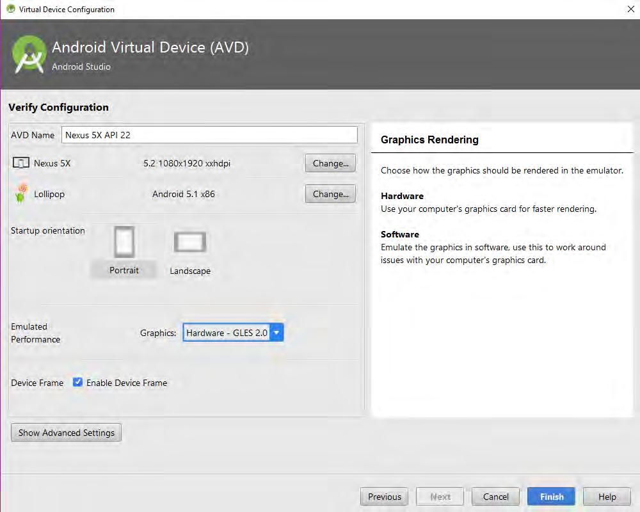Click the 'Device Frame' label
640x512 pixels.
37,383
